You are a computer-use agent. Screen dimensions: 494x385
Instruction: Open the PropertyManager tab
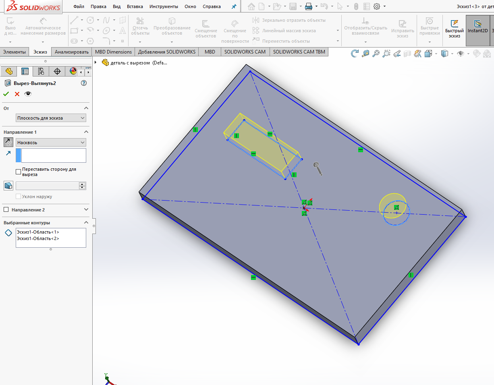(x=25, y=71)
